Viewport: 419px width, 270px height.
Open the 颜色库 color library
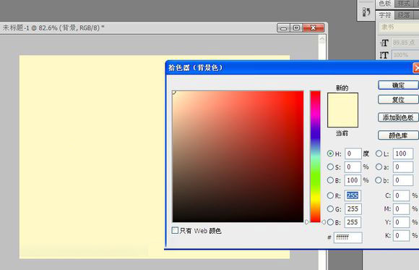click(x=399, y=135)
